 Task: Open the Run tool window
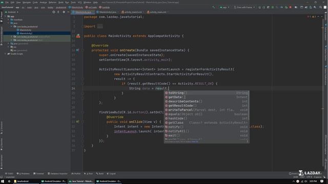(x=89, y=174)
